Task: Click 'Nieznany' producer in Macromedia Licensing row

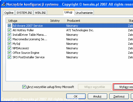Action: (x=72, y=39)
